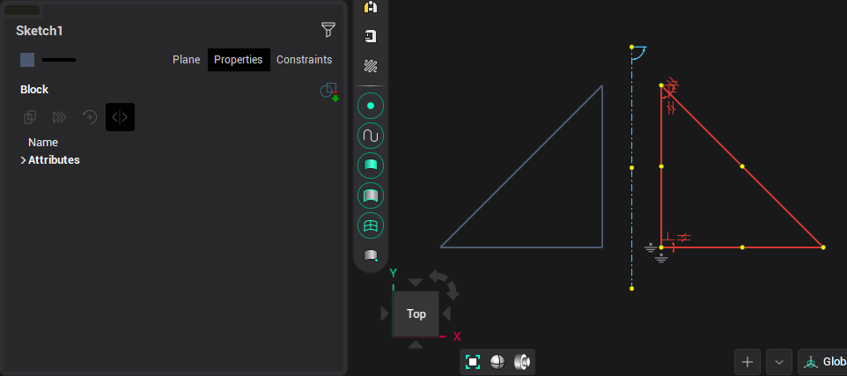This screenshot has height=376, width=847.
Task: Switch to the Constraints tab
Action: [x=304, y=60]
